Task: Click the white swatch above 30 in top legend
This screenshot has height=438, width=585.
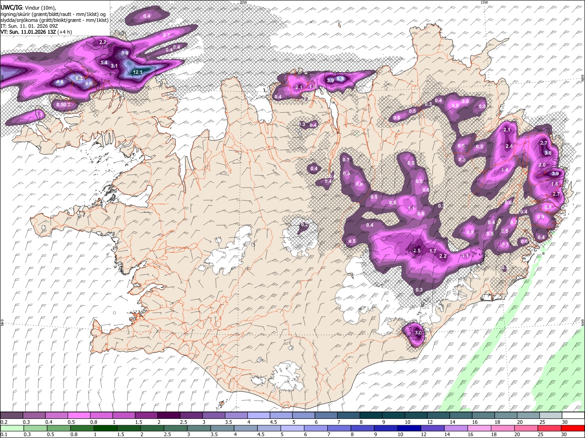Action: tap(573, 415)
